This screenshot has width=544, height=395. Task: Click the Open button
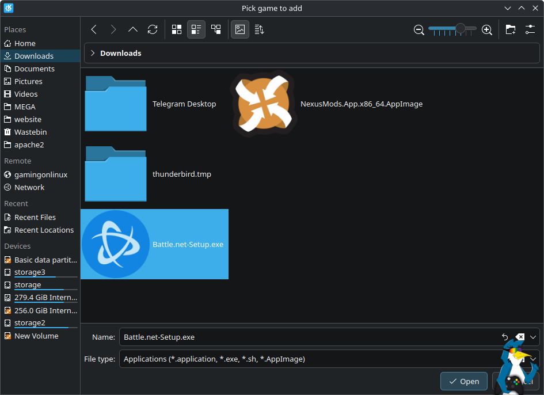pos(463,381)
